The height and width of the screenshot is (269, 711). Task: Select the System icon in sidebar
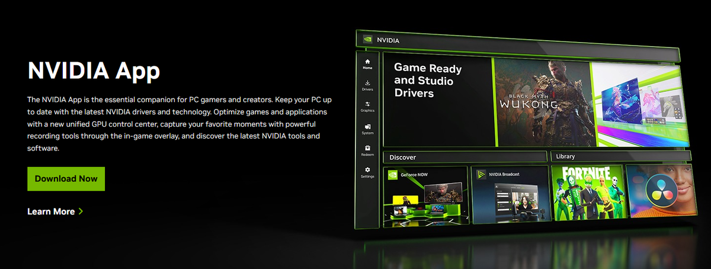click(367, 126)
